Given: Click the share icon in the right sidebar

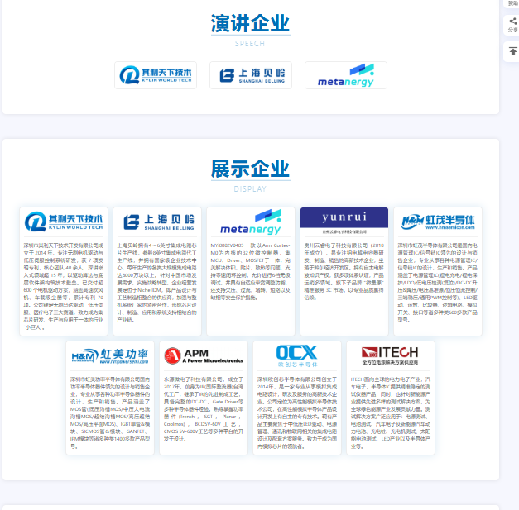Looking at the screenshot, I should tap(512, 21).
